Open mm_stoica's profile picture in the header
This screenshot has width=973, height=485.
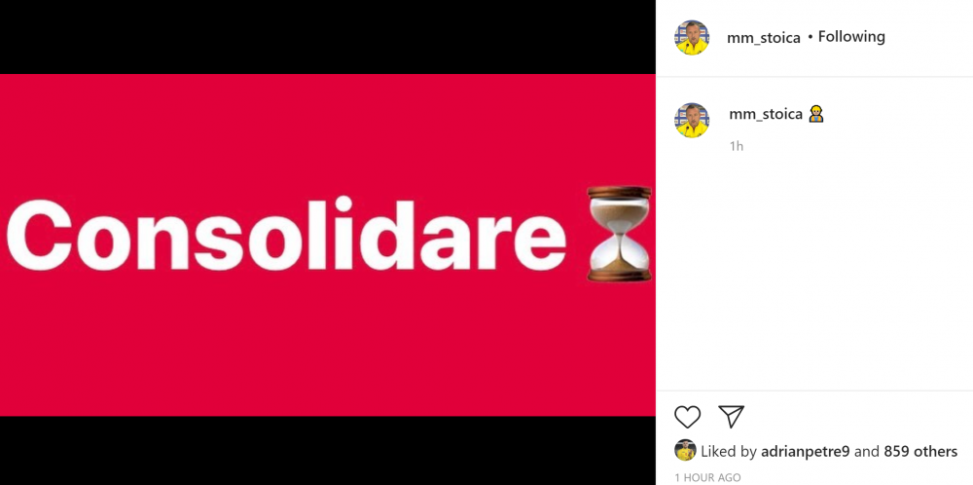pos(692,37)
